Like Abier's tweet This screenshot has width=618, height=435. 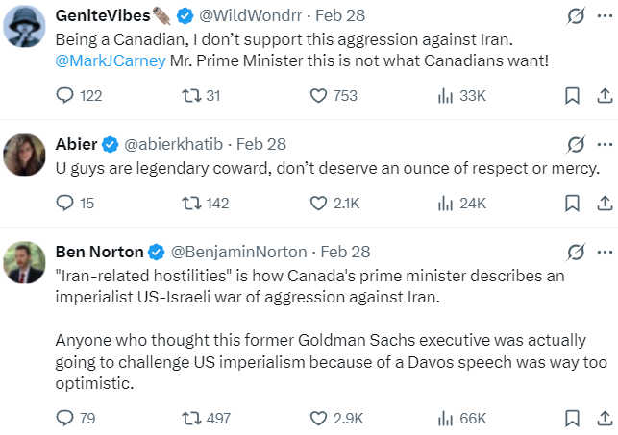(320, 203)
